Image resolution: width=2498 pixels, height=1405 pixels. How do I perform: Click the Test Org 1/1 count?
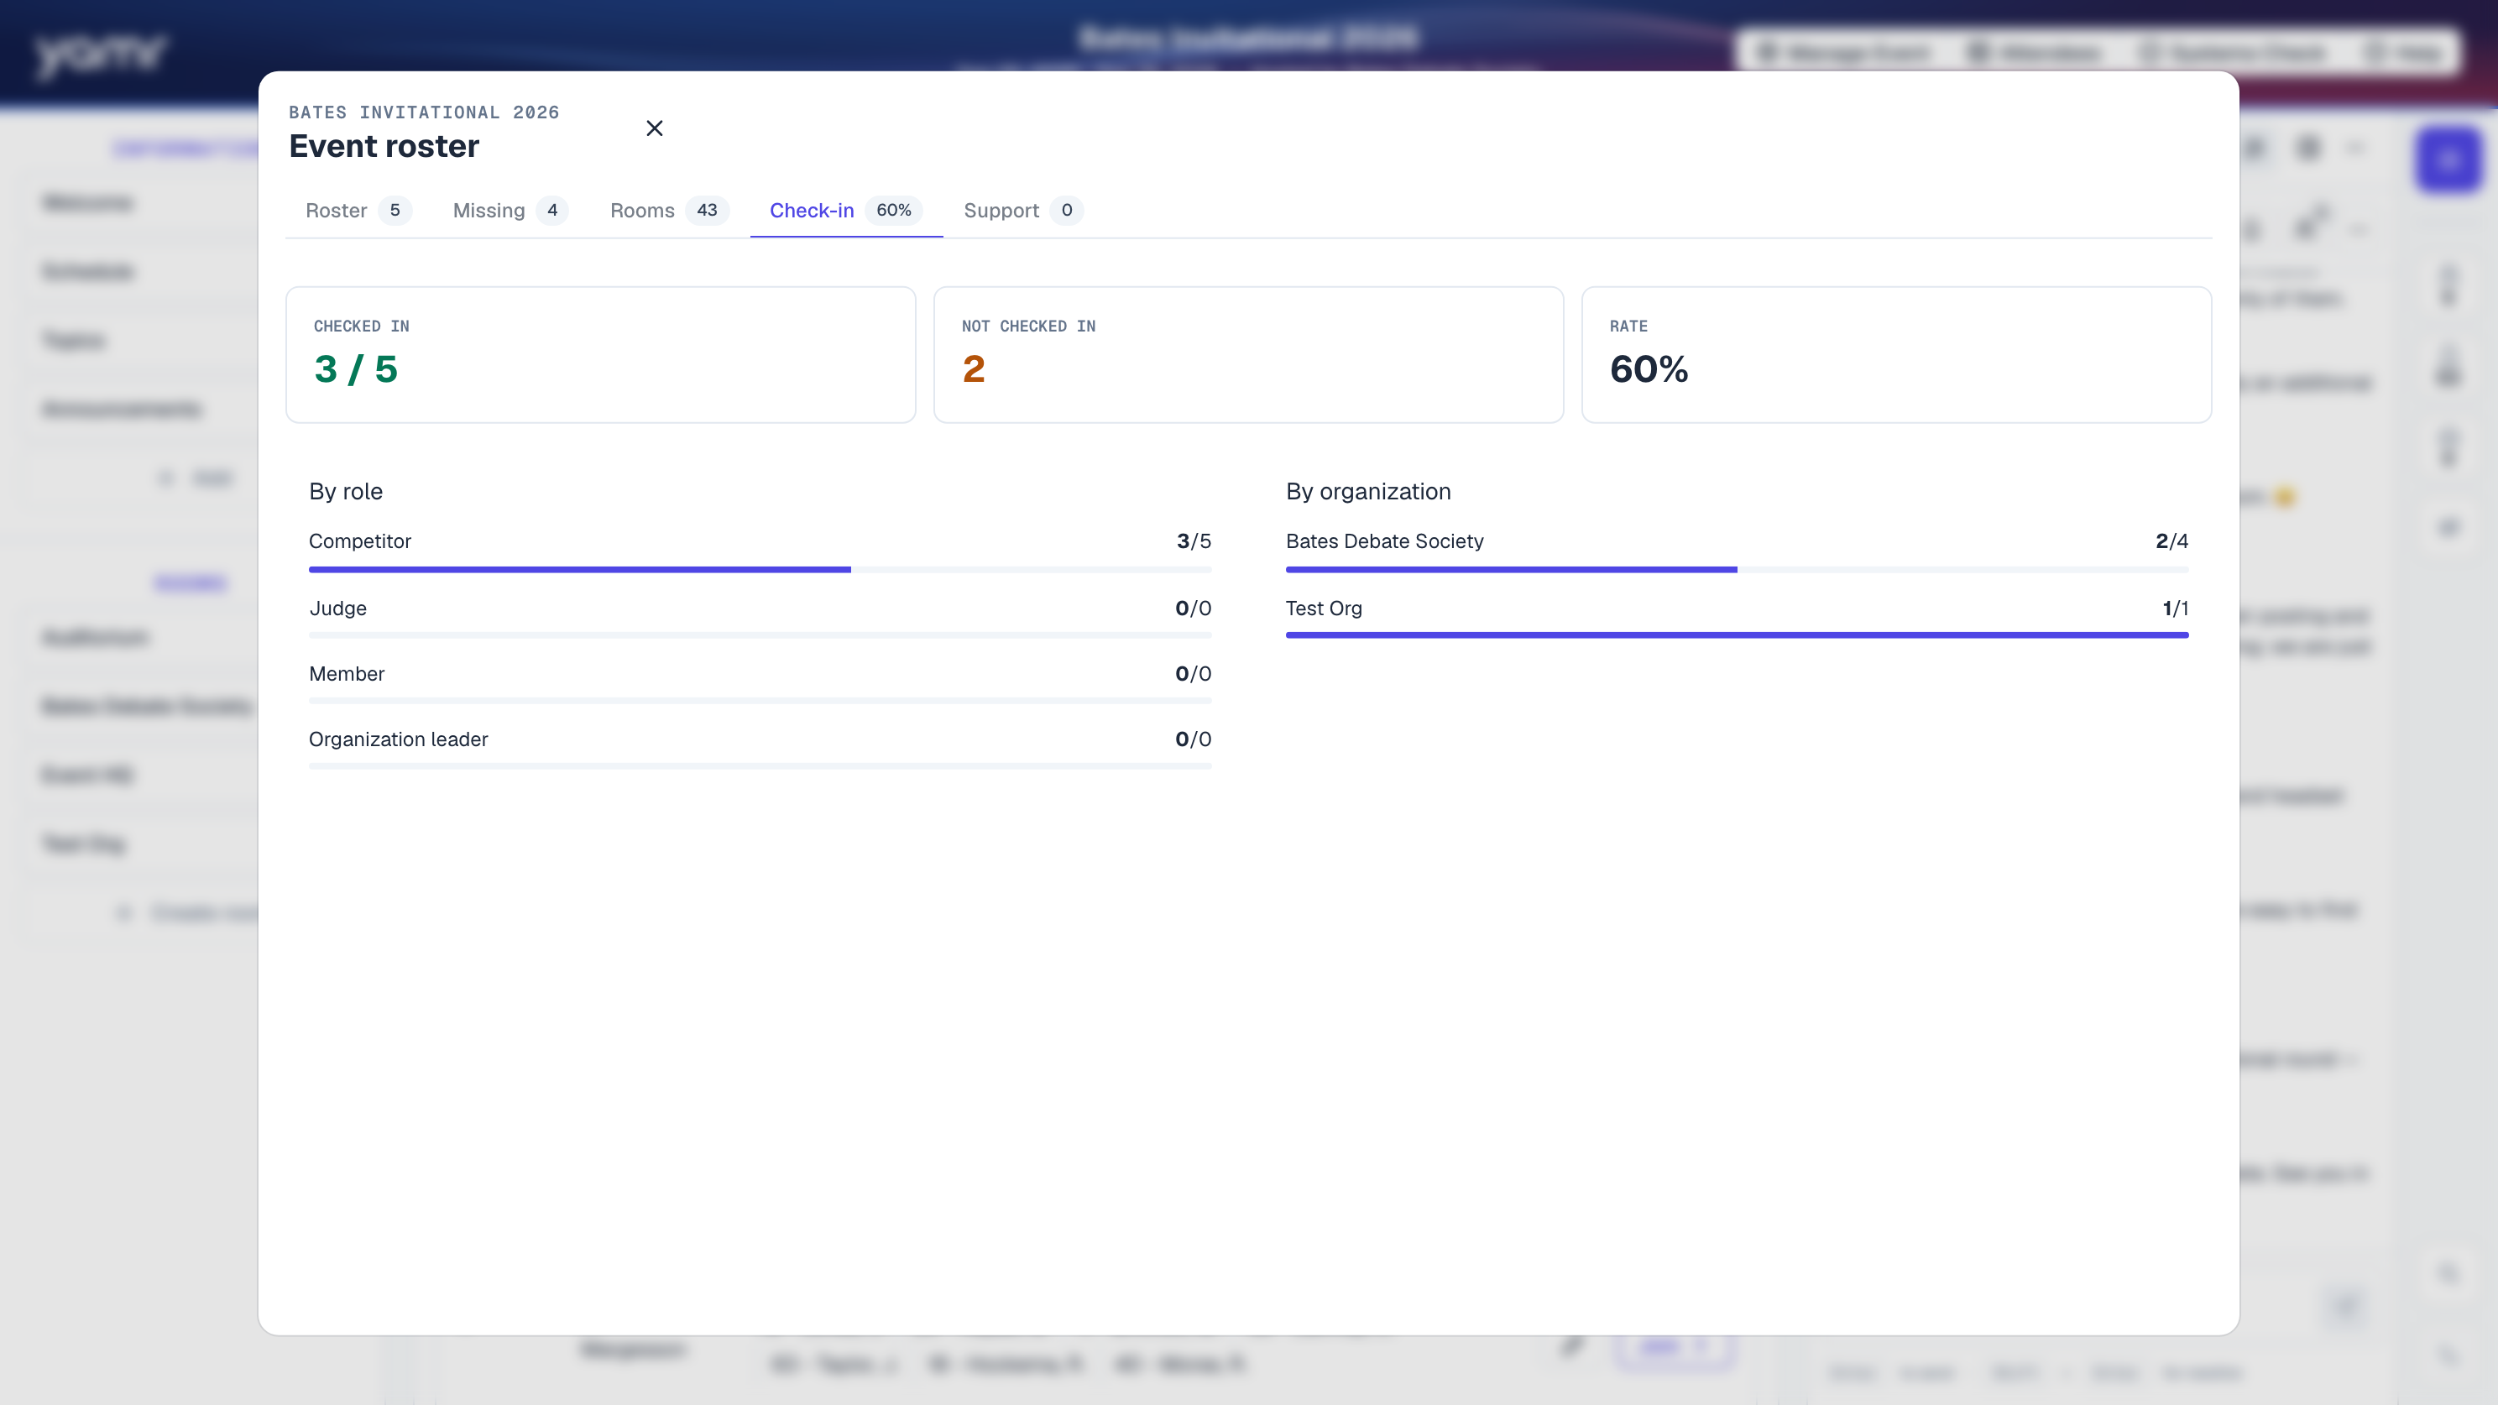click(x=2175, y=608)
